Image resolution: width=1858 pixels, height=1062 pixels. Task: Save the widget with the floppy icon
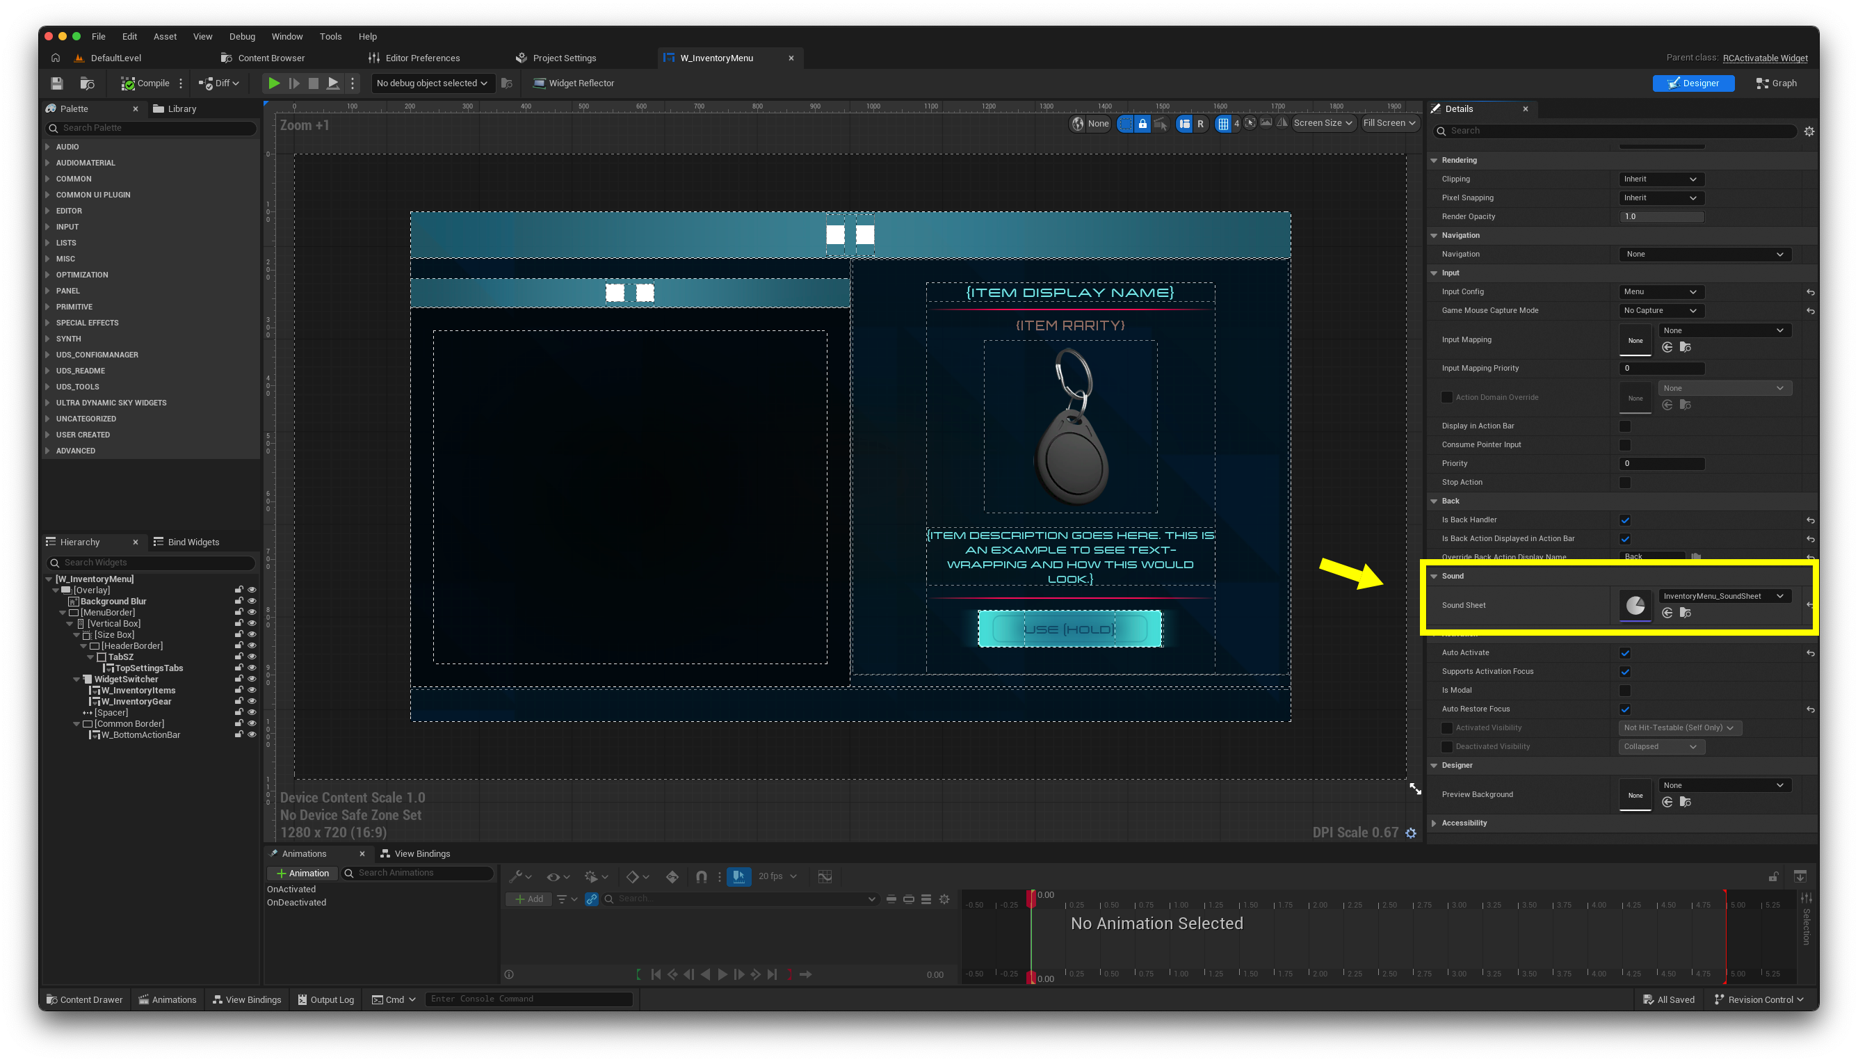click(57, 83)
